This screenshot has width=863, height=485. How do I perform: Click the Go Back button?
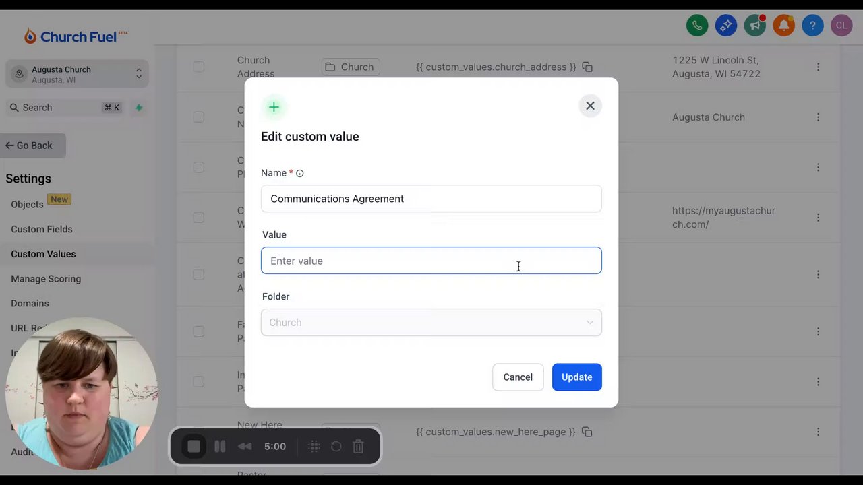[33, 145]
